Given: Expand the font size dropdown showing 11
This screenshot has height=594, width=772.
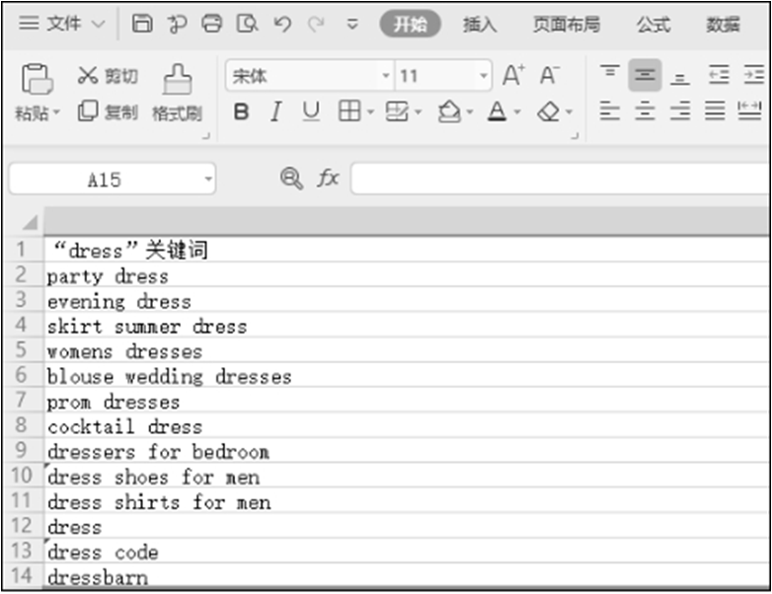Looking at the screenshot, I should [483, 76].
